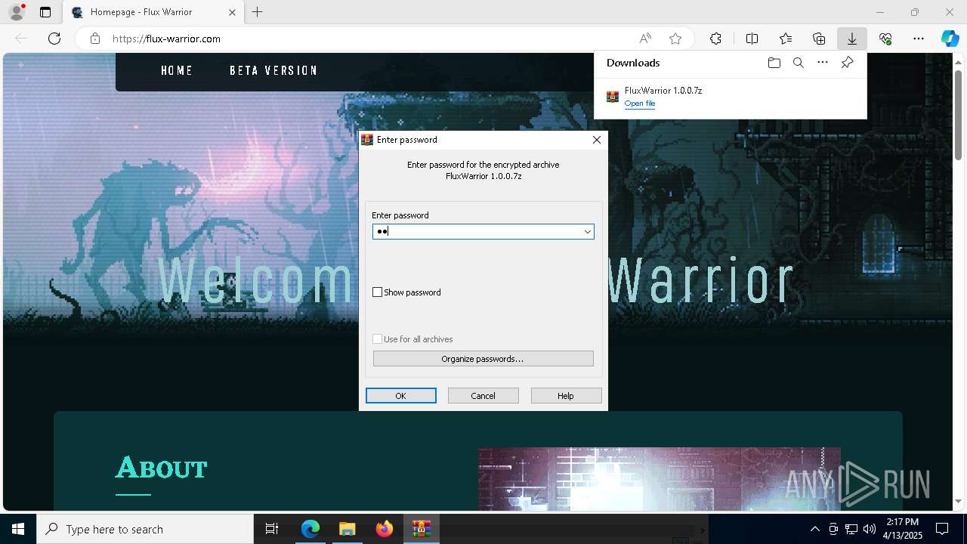967x544 pixels.
Task: Open downloads folder icon in Downloads panel
Action: [774, 63]
